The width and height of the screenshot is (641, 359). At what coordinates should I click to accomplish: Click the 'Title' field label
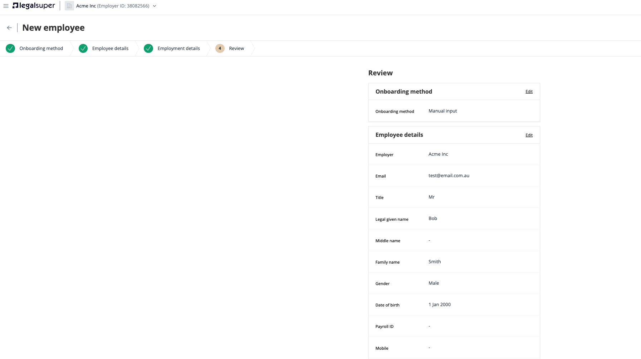[x=379, y=198]
